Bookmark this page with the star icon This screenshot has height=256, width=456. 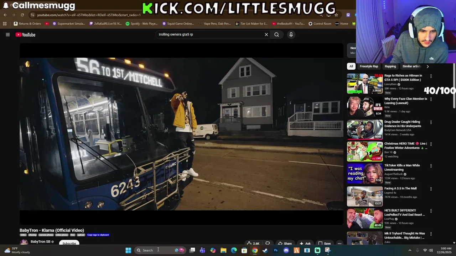point(336,15)
